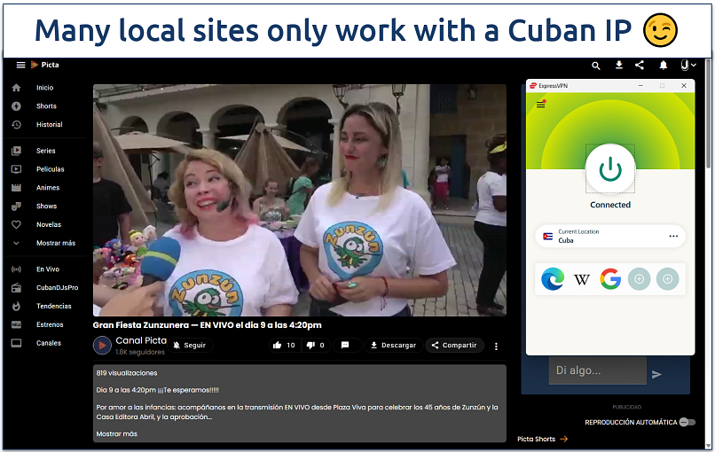
Task: Expand Mostrar más in sidebar
Action: tap(56, 244)
